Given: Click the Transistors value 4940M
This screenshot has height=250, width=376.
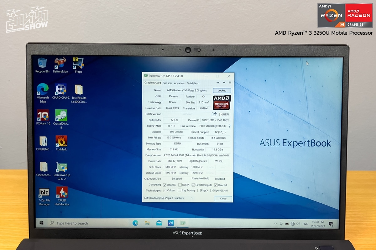Looking at the screenshot, I should coord(204,108).
